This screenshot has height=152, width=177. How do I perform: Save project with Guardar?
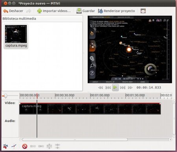(86, 11)
